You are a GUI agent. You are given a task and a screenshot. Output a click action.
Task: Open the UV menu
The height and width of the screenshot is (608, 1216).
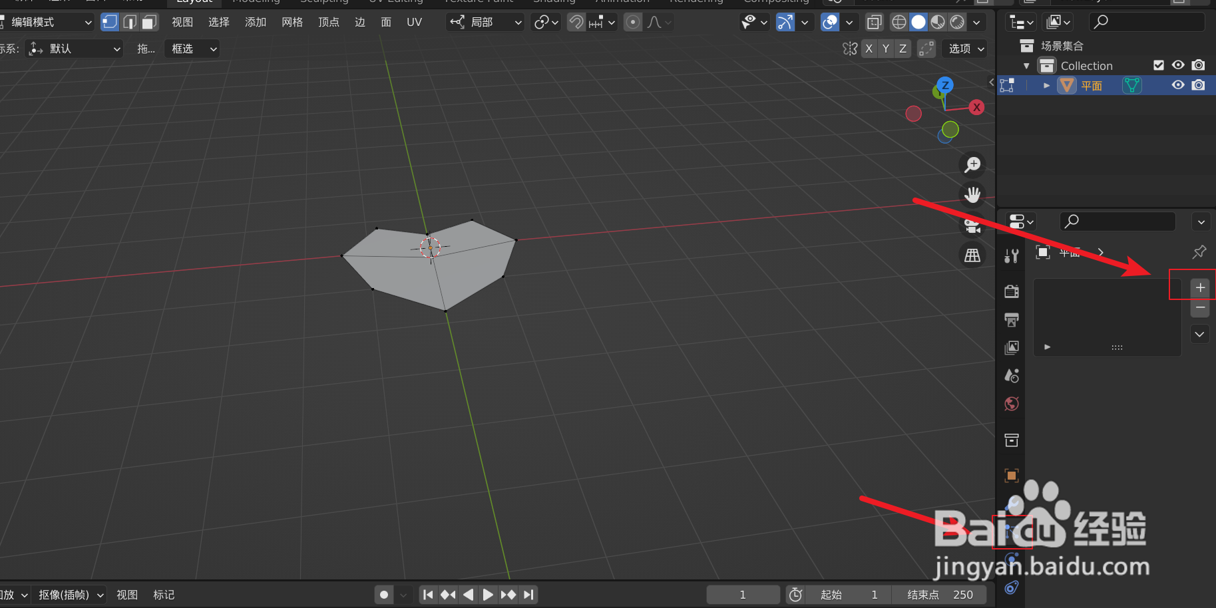click(414, 22)
